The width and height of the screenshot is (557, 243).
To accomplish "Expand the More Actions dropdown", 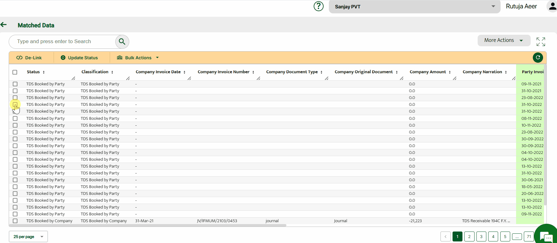I will (x=504, y=40).
